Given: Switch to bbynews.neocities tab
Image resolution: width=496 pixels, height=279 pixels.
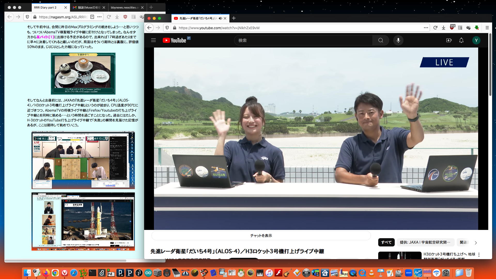Looking at the screenshot, I should pos(125,7).
